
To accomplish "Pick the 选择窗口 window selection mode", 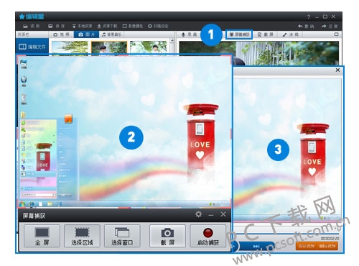I will click(x=122, y=236).
